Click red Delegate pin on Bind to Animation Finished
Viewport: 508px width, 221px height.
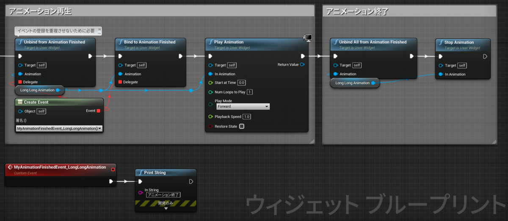click(120, 82)
